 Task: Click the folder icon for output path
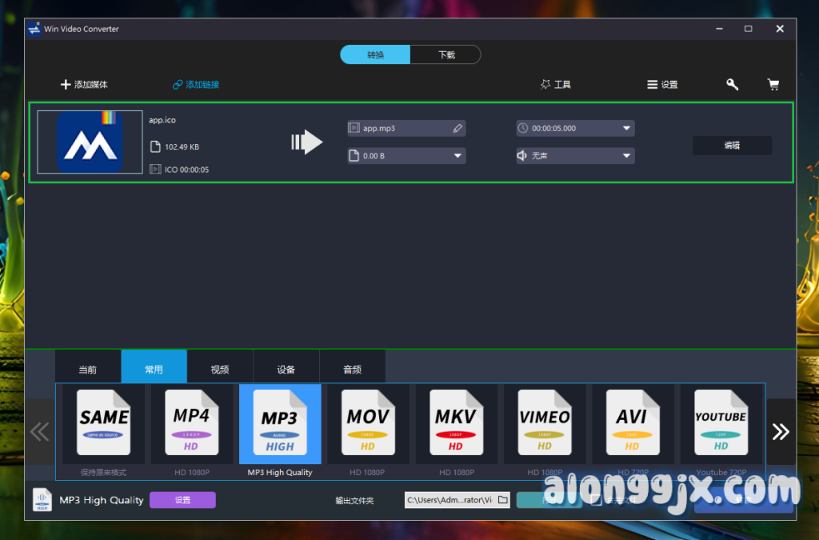pyautogui.click(x=502, y=500)
